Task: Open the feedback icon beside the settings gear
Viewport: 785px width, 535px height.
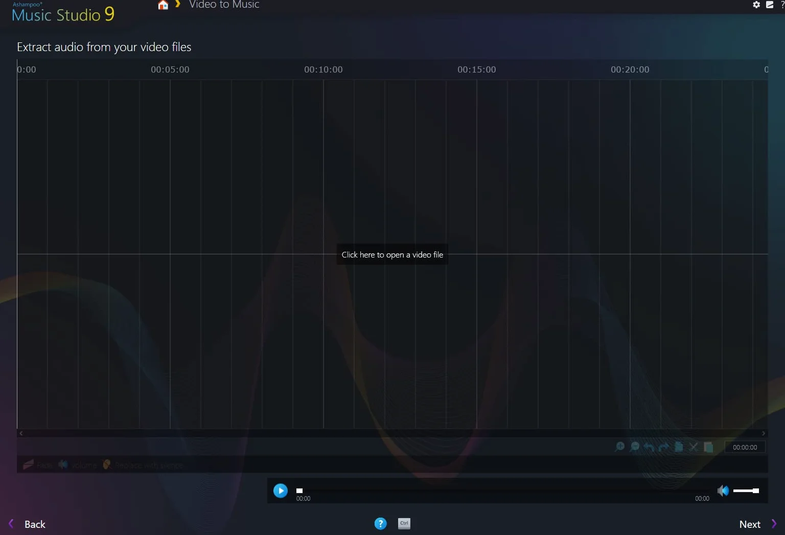Action: tap(770, 5)
